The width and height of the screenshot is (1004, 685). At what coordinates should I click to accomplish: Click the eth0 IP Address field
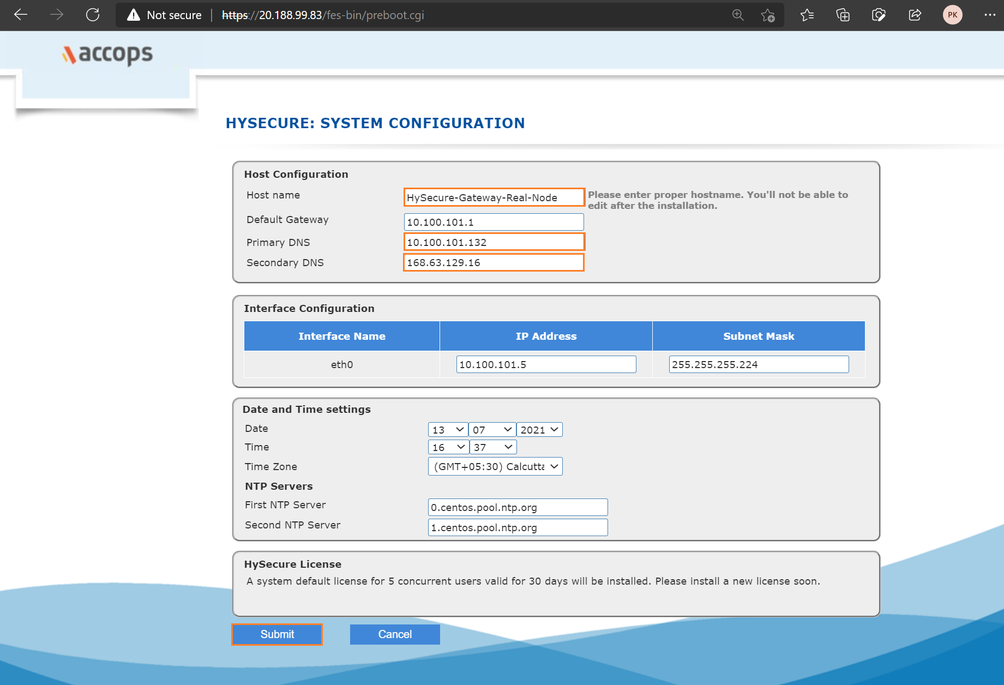546,364
